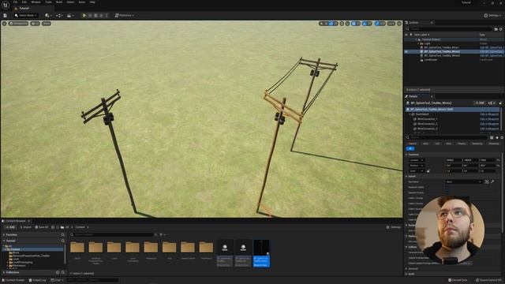The width and height of the screenshot is (505, 284).
Task: Select the All filter tab in Details
Action: [x=410, y=148]
